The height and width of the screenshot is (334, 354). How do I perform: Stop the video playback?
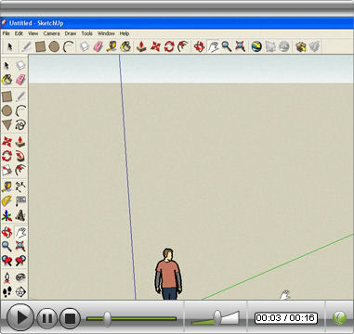[70, 318]
